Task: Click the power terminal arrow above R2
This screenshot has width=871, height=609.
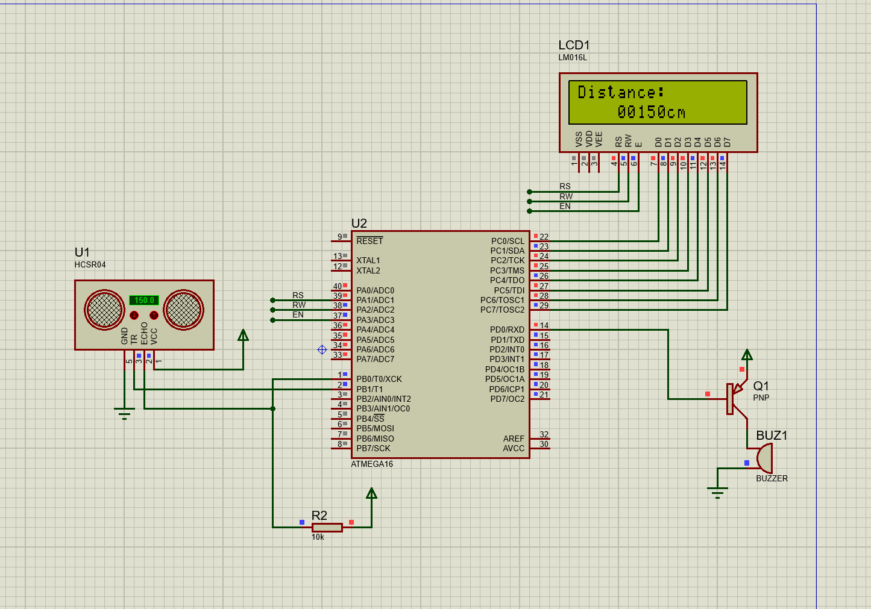Action: (371, 493)
